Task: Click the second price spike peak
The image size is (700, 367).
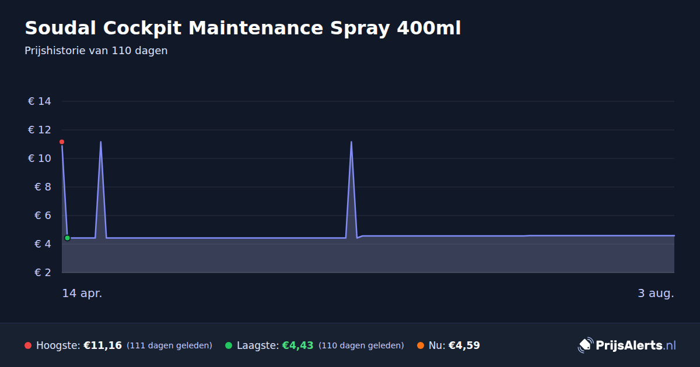Action: pos(101,142)
